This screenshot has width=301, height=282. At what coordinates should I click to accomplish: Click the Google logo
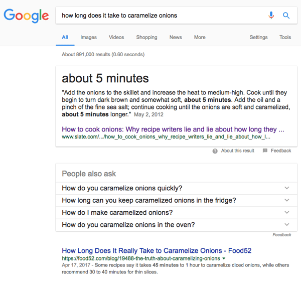click(x=26, y=16)
